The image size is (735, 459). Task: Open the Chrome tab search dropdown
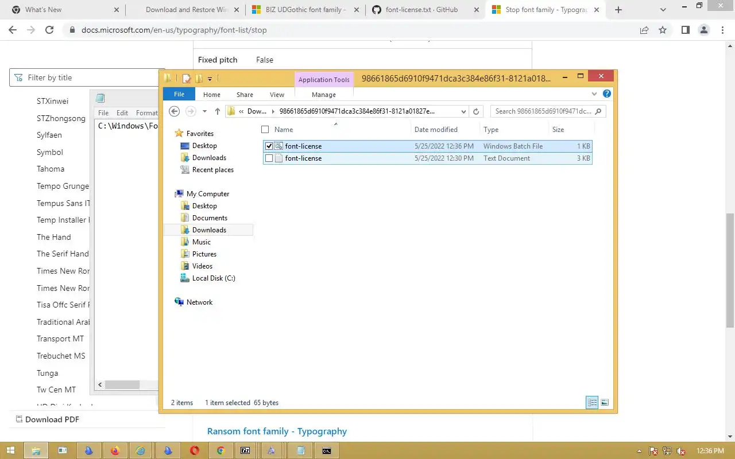664,10
